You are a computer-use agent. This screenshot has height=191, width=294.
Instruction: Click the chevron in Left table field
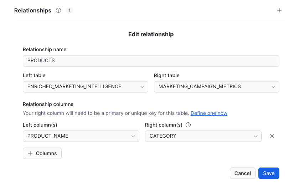[x=142, y=87]
